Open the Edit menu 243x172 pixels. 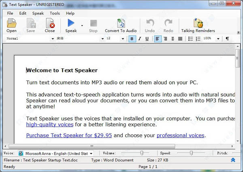coord(23,13)
